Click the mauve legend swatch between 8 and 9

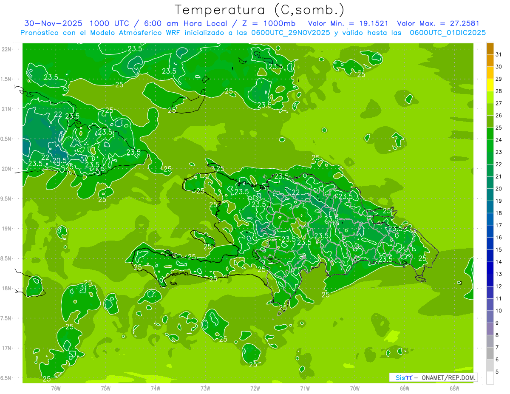(490, 329)
